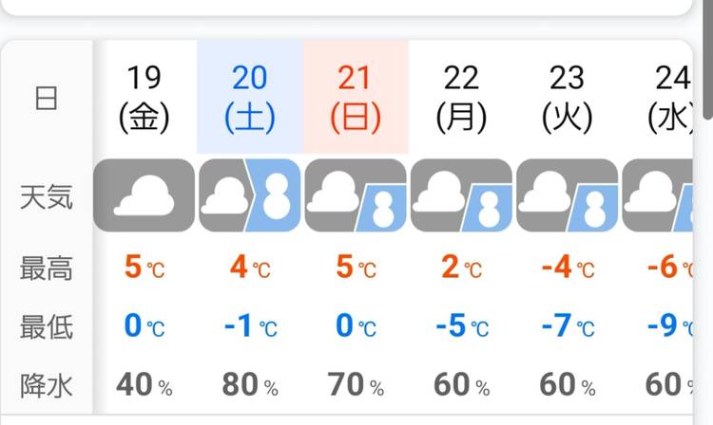Click the 天気 row label
The image size is (713, 425).
(x=47, y=196)
